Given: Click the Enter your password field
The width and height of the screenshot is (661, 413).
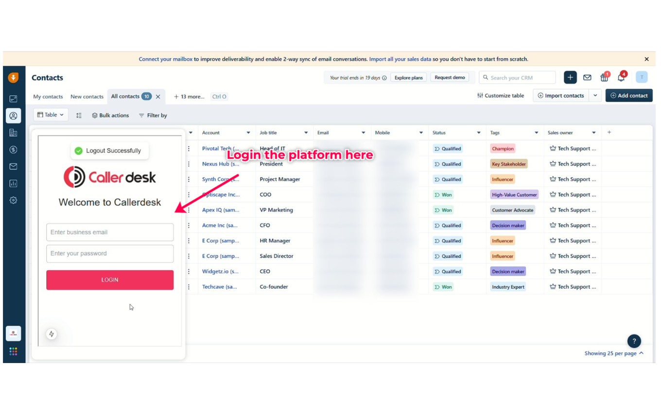Looking at the screenshot, I should click(x=110, y=254).
